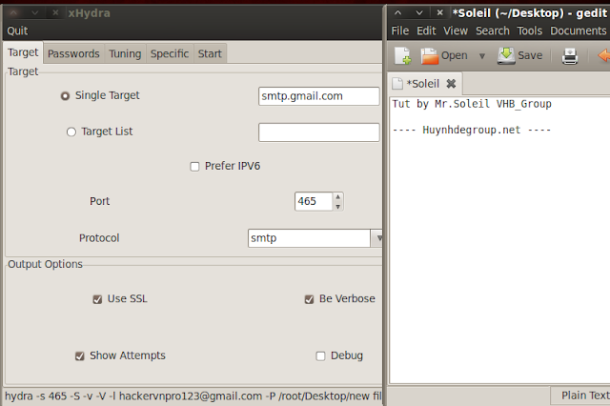Close the *Soleil document tab

[x=451, y=84]
